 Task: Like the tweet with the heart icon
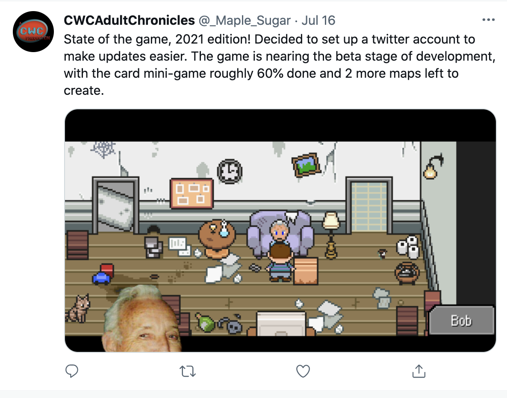coord(303,371)
